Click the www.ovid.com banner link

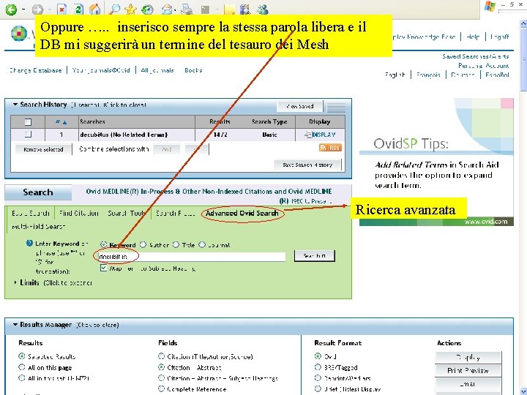(486, 222)
